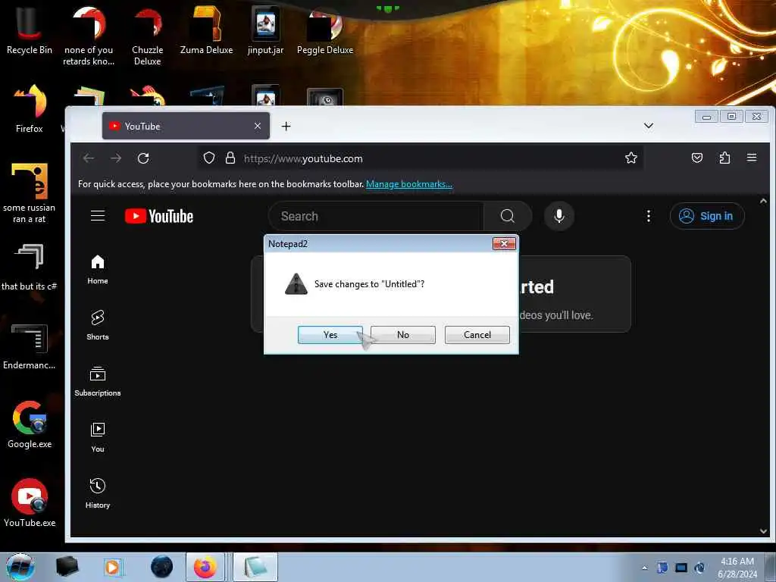Open the Firefox application hamburger menu
The image size is (776, 582).
pos(752,158)
